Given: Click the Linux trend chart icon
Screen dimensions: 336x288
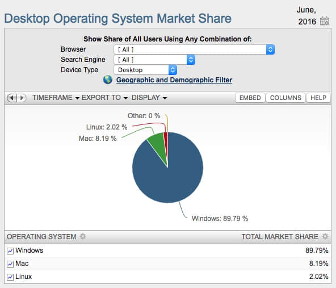Looking at the screenshot, I should pyautogui.click(x=10, y=277).
